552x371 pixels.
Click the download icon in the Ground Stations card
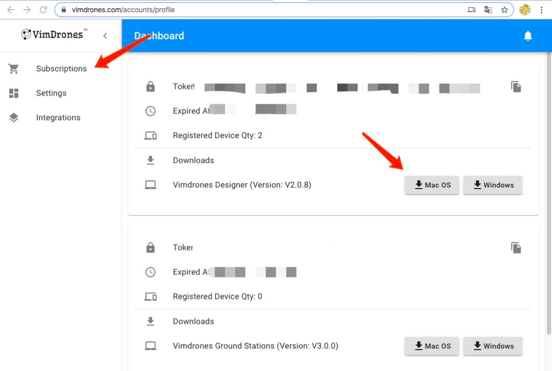click(150, 321)
